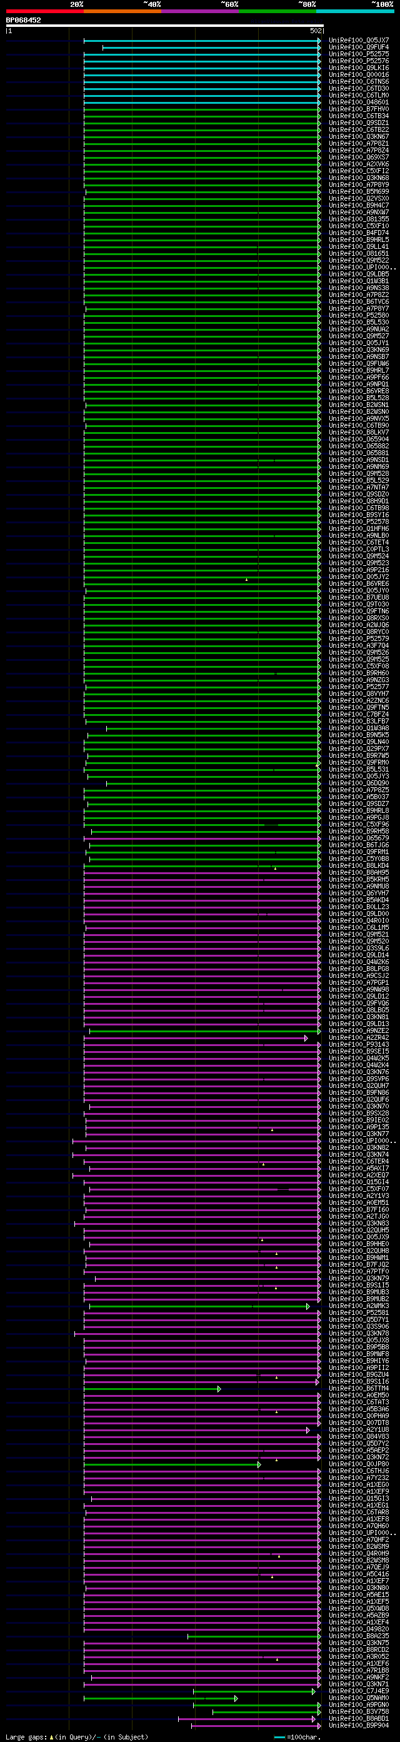Select hit UniRef100_B9HRL5
The height and width of the screenshot is (1742, 400).
point(359,240)
